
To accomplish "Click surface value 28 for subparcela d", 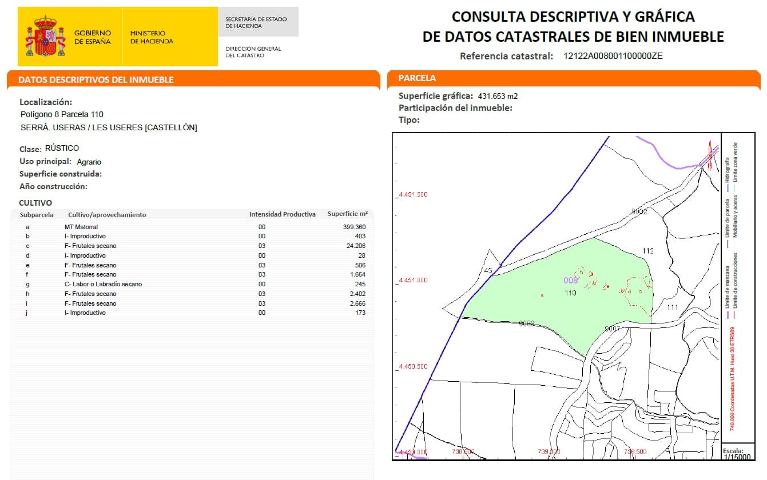I will [362, 256].
